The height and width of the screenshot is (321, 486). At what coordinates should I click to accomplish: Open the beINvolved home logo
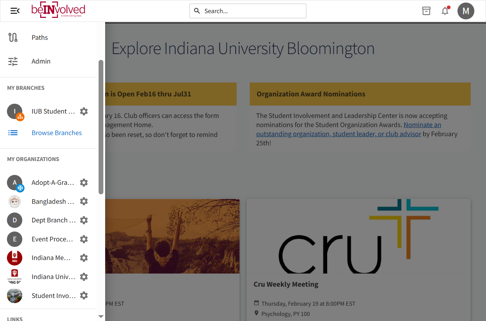58,11
